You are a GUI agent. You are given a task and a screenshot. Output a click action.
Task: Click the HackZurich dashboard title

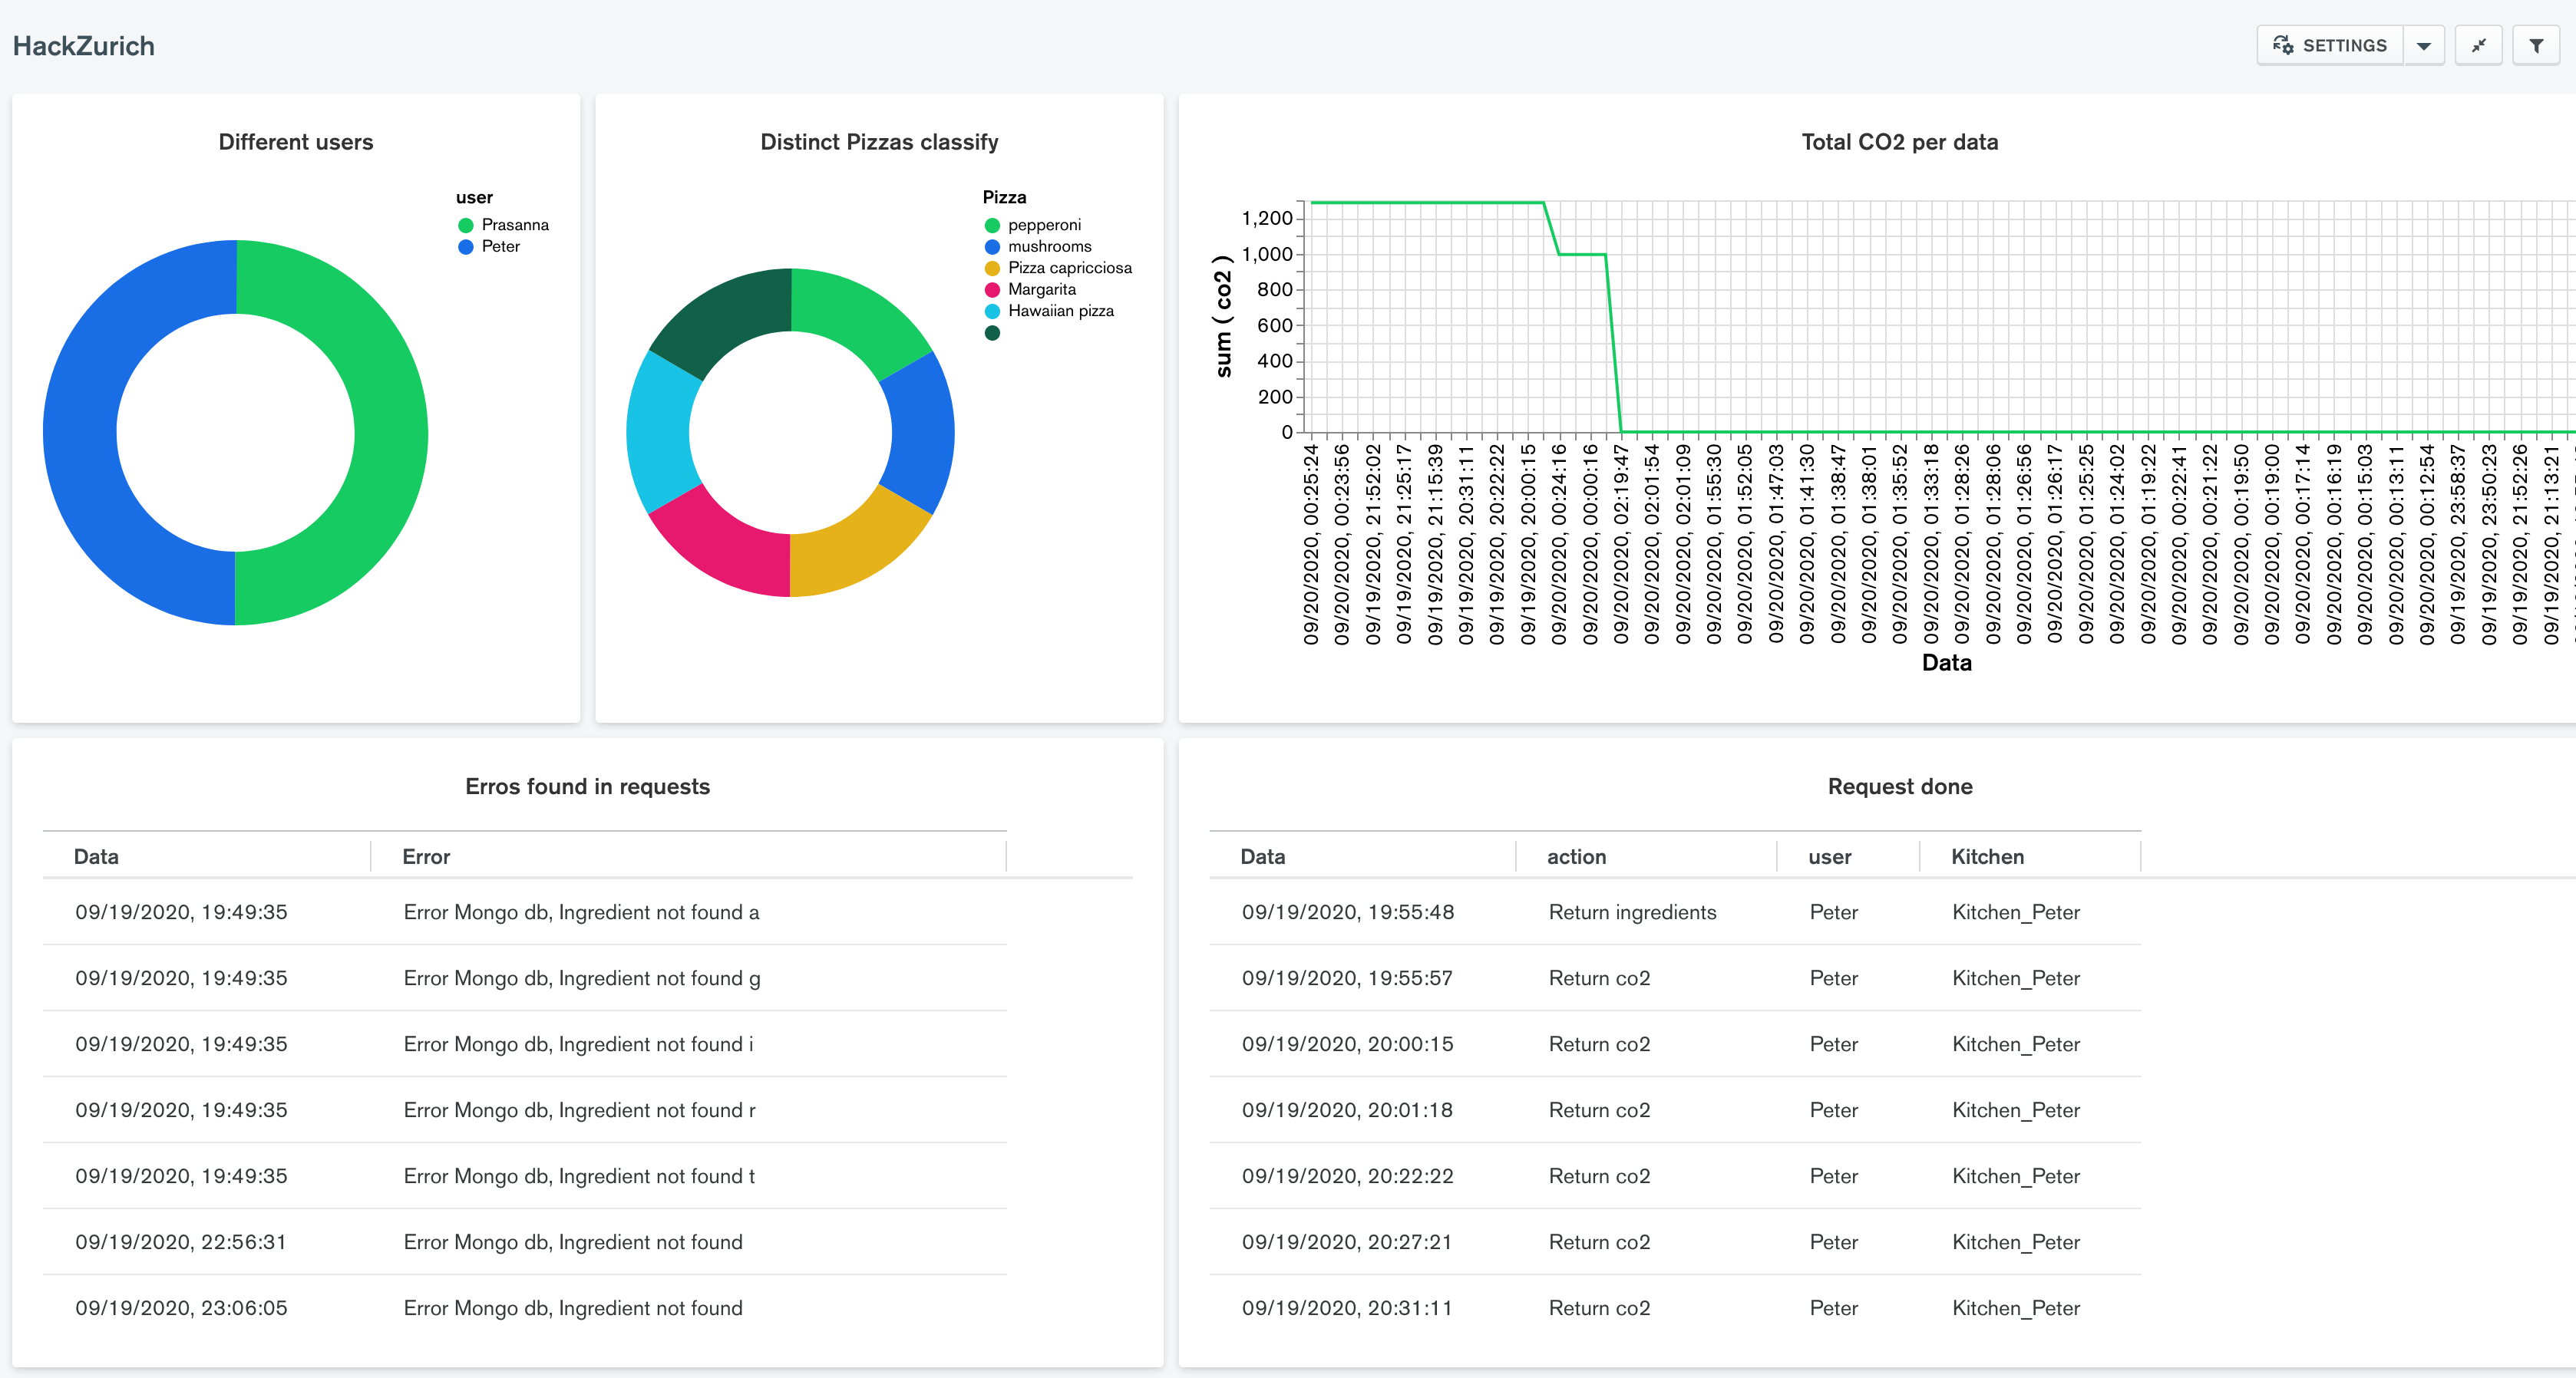(84, 46)
